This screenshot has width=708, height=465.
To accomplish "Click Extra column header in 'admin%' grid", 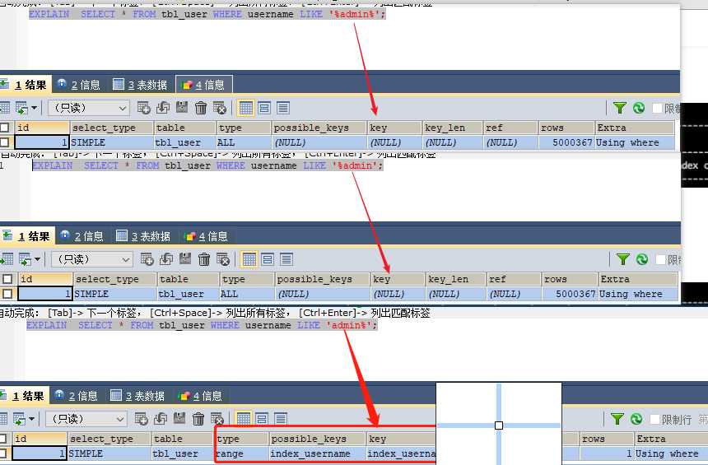I will (670, 439).
